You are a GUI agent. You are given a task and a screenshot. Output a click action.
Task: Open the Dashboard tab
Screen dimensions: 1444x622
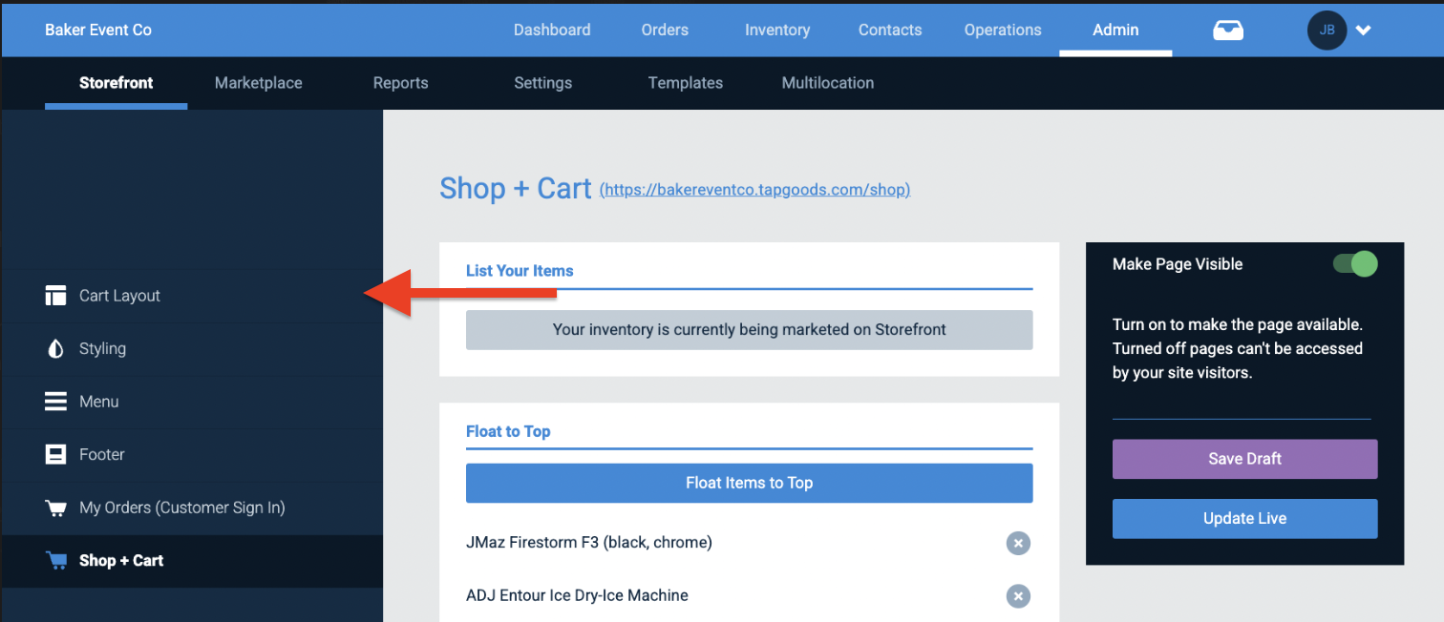point(552,30)
